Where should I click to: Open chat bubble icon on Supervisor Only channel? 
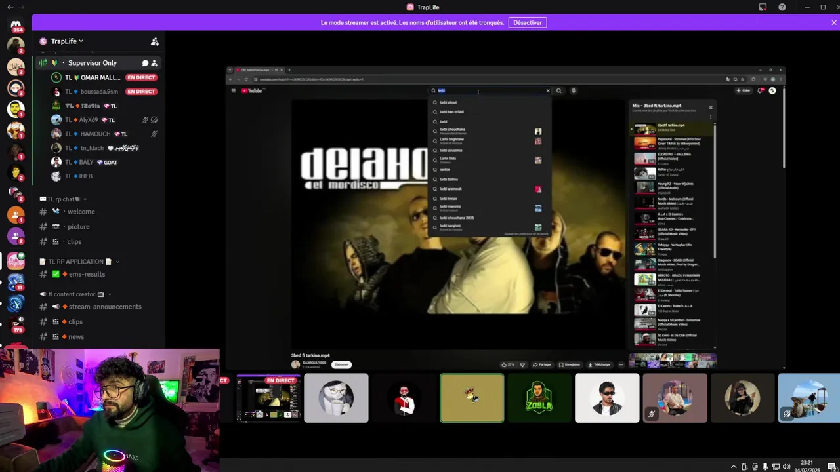tap(145, 63)
